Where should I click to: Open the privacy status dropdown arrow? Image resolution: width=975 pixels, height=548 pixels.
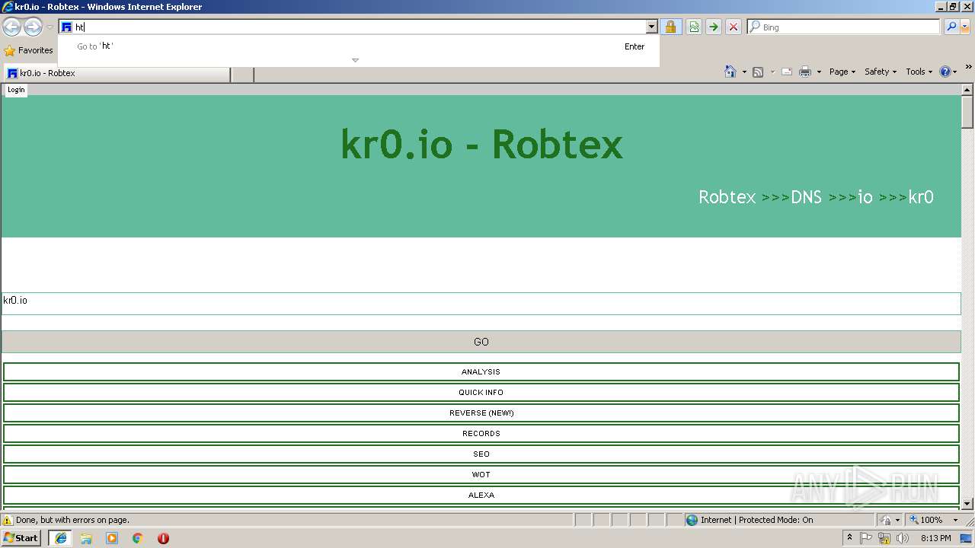897,521
